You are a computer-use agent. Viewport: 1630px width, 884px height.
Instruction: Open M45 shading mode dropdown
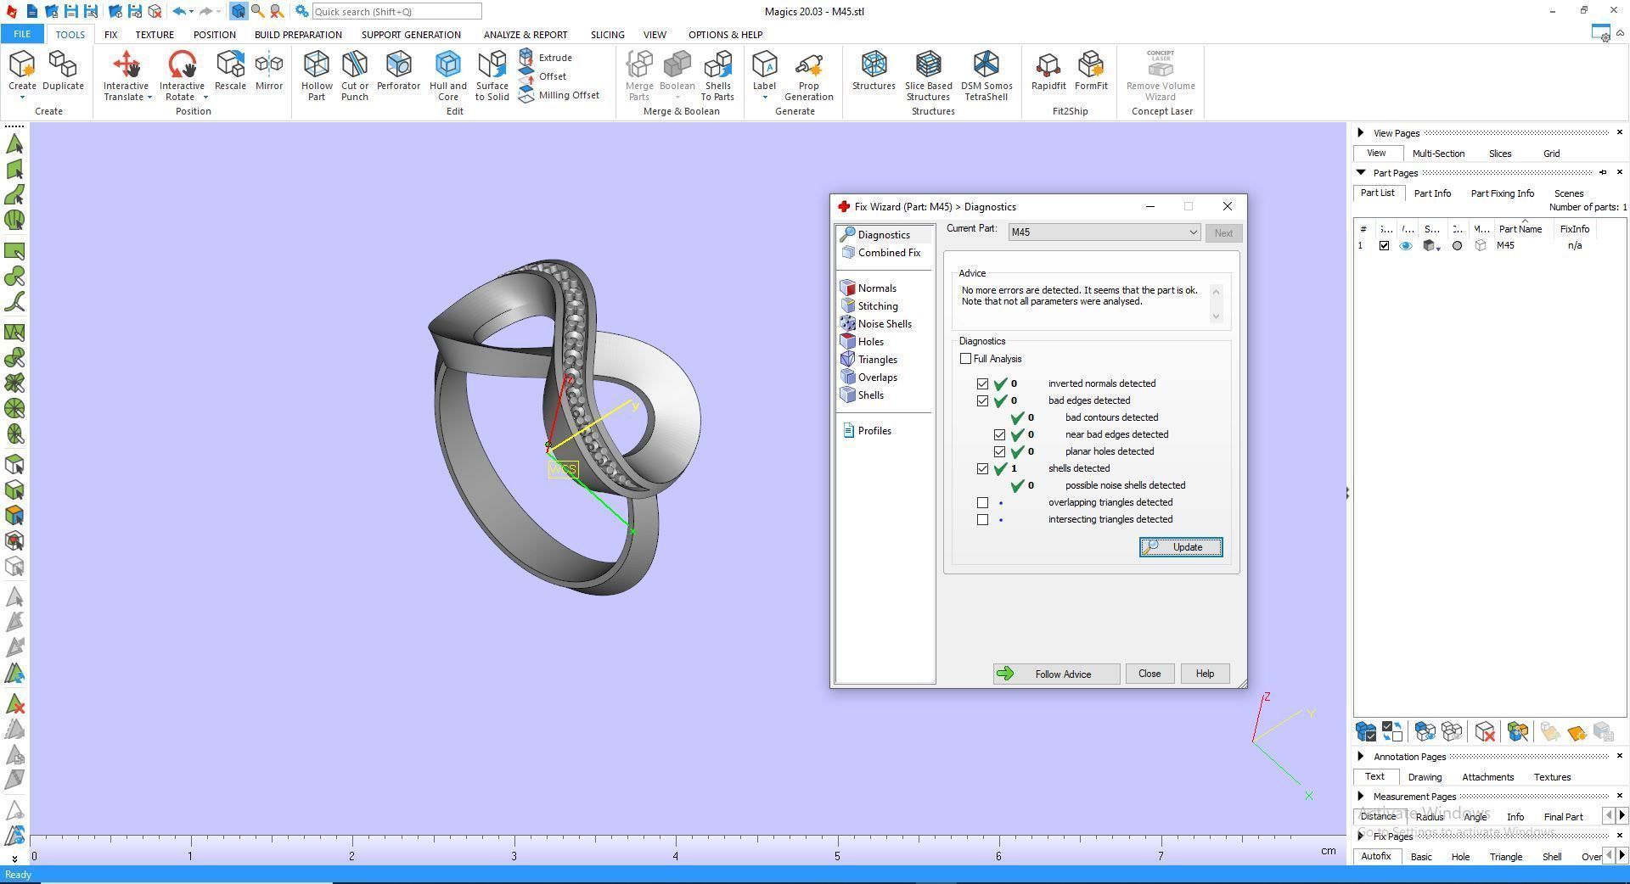point(1438,249)
